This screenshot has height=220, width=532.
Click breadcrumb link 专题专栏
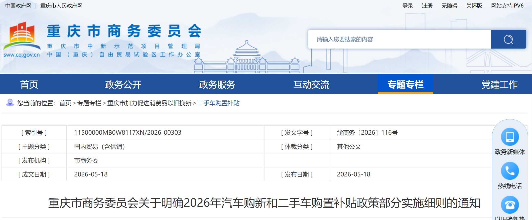(89, 103)
